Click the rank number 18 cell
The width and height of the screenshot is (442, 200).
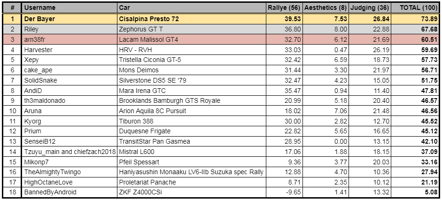click(x=13, y=192)
